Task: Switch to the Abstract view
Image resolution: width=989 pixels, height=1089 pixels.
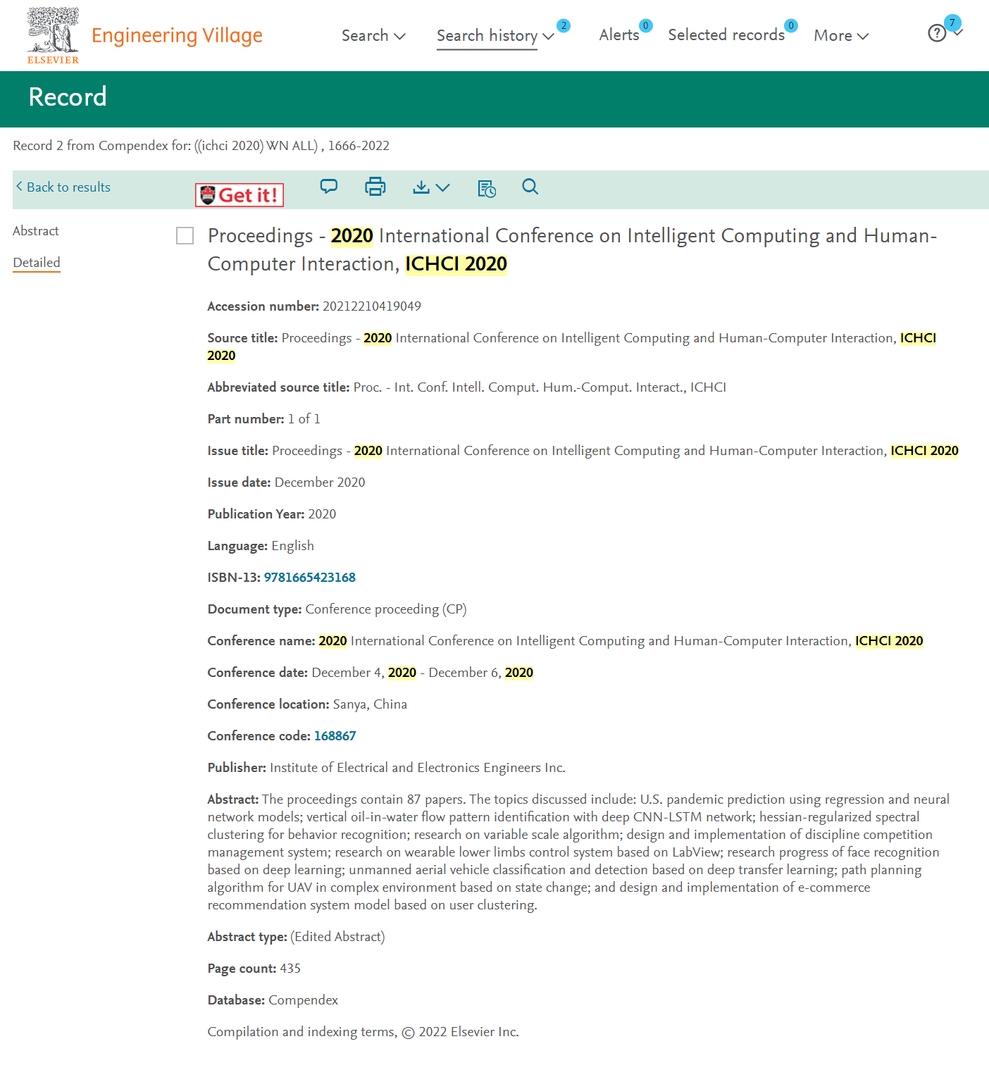Action: pos(36,231)
